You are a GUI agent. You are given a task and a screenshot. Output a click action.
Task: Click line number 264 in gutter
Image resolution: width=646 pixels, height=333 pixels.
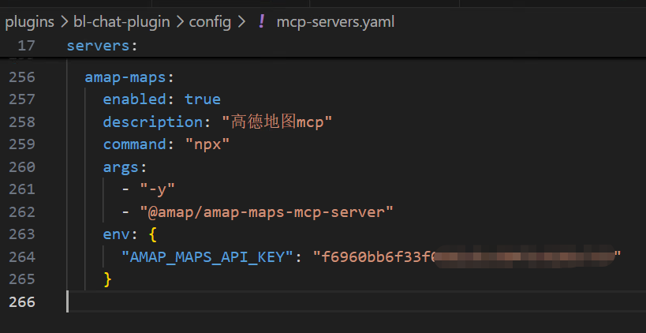[x=22, y=256]
